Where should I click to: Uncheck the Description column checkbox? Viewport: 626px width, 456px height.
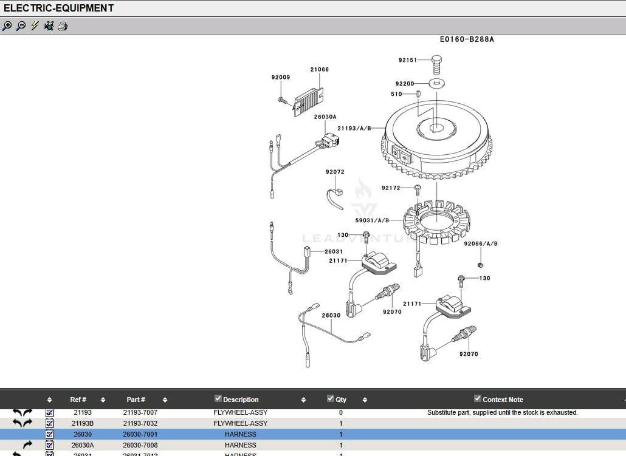pyautogui.click(x=218, y=398)
